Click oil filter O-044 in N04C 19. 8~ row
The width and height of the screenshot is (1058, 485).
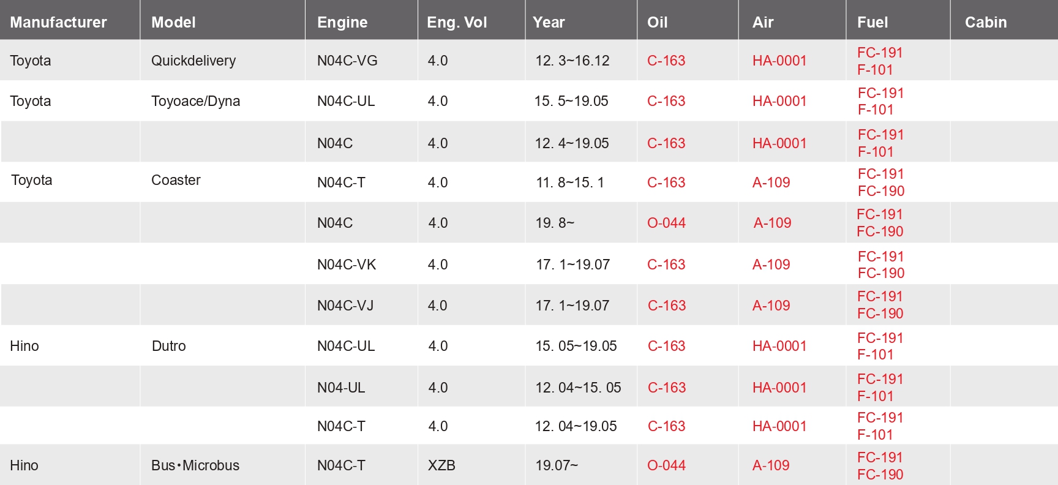tap(666, 223)
